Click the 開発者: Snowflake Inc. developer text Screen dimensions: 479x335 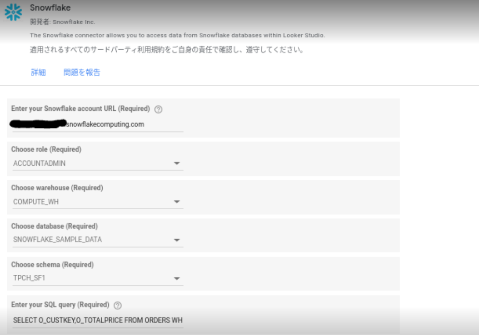pyautogui.click(x=63, y=22)
